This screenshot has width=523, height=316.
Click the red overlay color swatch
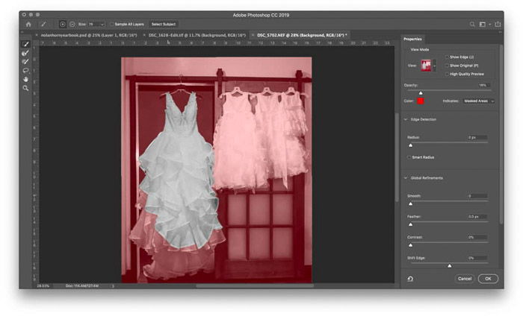(421, 101)
